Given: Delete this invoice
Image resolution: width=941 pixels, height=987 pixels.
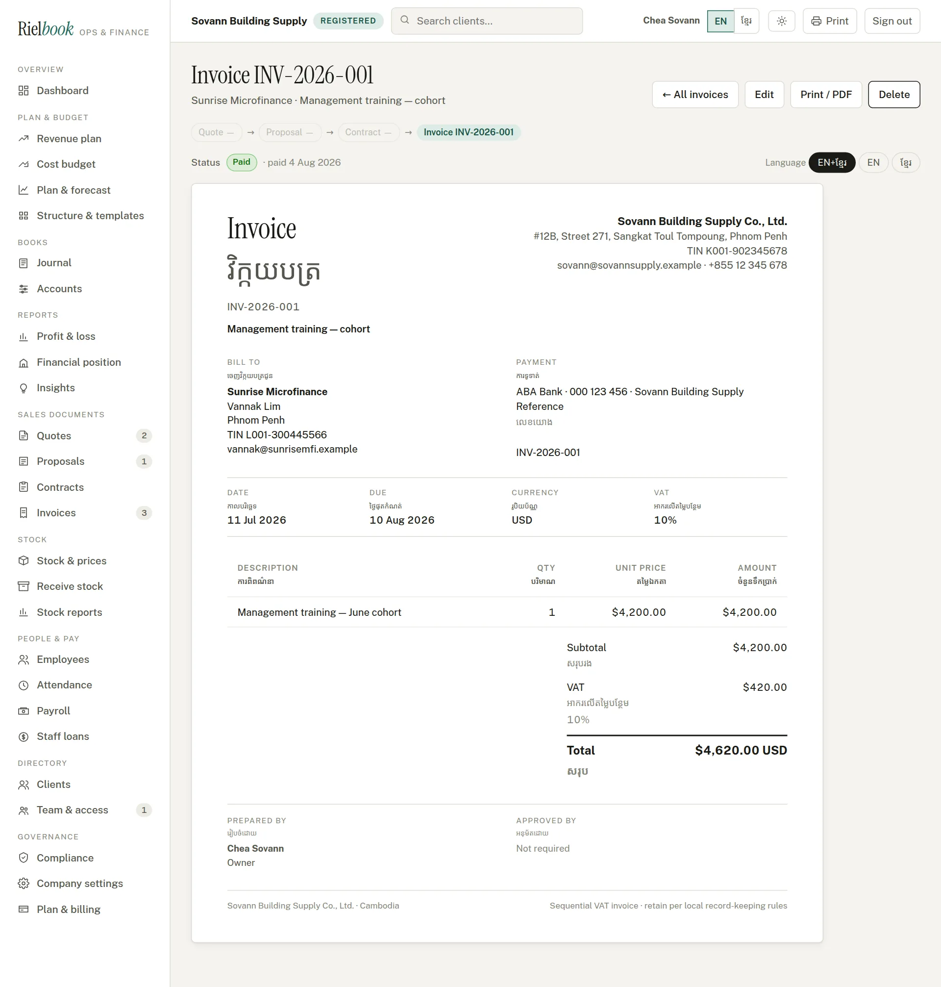Looking at the screenshot, I should (894, 95).
